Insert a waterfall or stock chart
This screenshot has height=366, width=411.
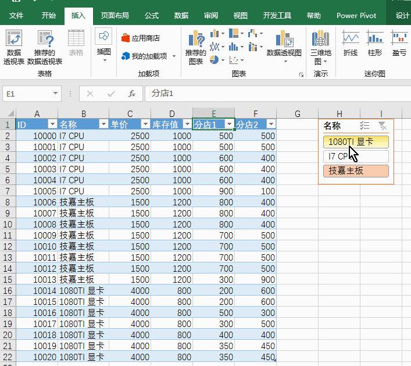pyautogui.click(x=256, y=34)
